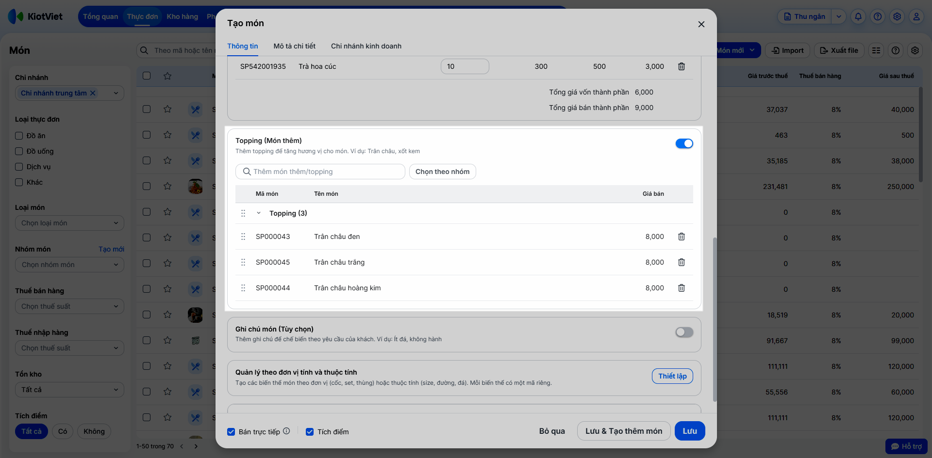Viewport: 932px width, 458px height.
Task: Collapse the Topping (3) group
Action: 259,213
